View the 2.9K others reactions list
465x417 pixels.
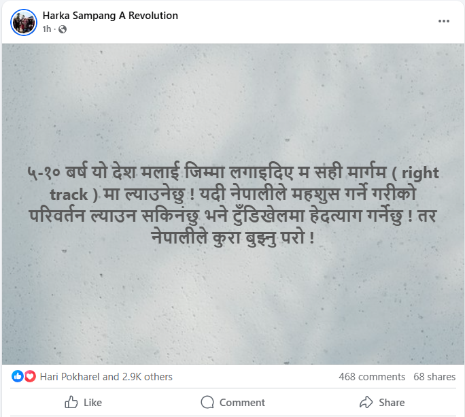point(147,377)
